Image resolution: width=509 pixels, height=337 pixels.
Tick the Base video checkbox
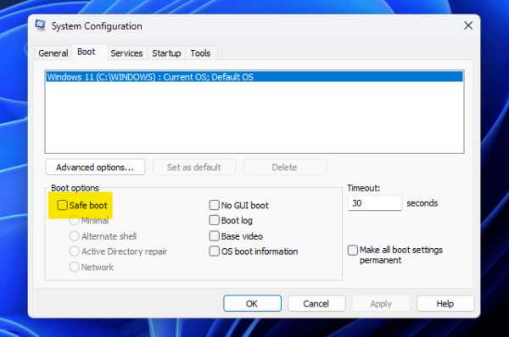tap(215, 236)
